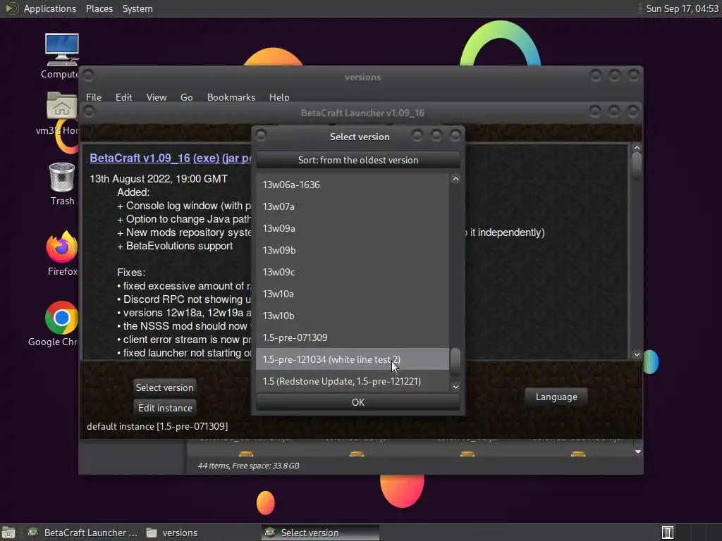
Task: Open the BetaCraft v1.09_16 link
Action: tap(140, 158)
